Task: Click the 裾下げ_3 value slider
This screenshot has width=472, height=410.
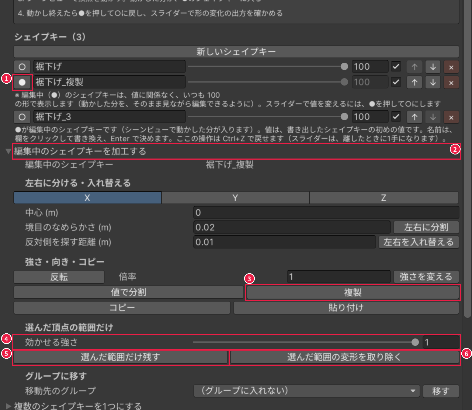Action: (268, 117)
